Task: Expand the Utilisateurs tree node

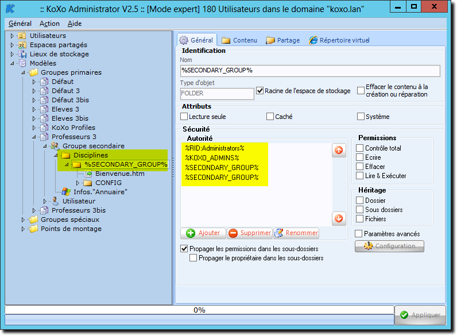Action: pos(12,36)
